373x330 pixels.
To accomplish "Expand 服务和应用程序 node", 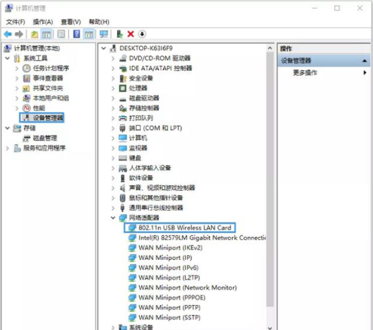I will tap(7, 148).
